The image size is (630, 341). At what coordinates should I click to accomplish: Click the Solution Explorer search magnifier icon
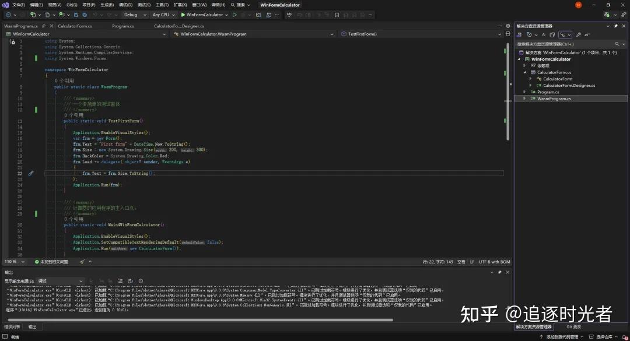point(617,44)
